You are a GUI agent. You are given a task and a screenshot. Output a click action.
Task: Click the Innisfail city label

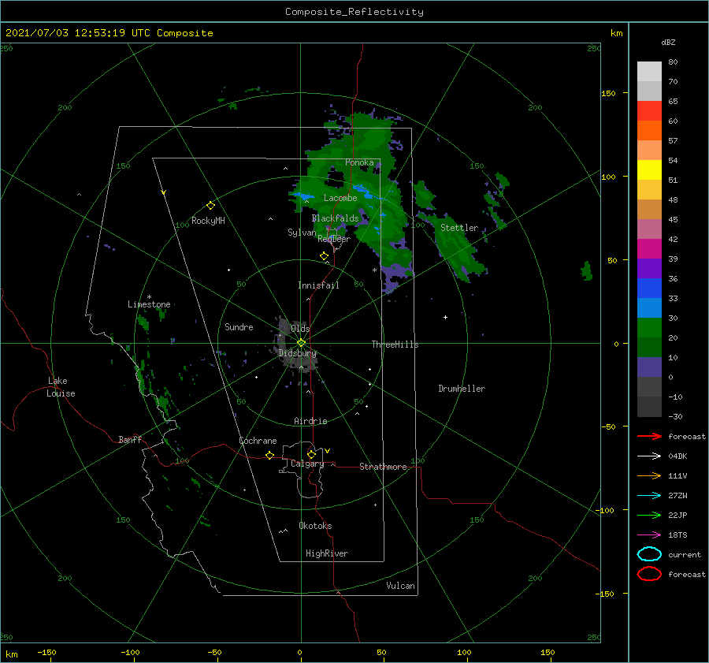318,285
